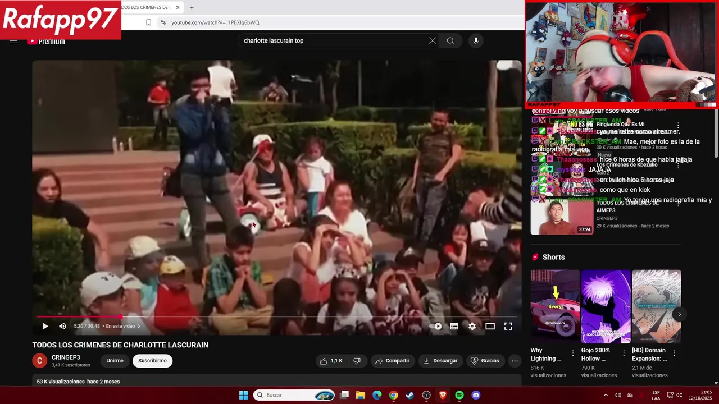This screenshot has height=404, width=719.
Task: Open Spotify from taskbar
Action: pos(459,395)
